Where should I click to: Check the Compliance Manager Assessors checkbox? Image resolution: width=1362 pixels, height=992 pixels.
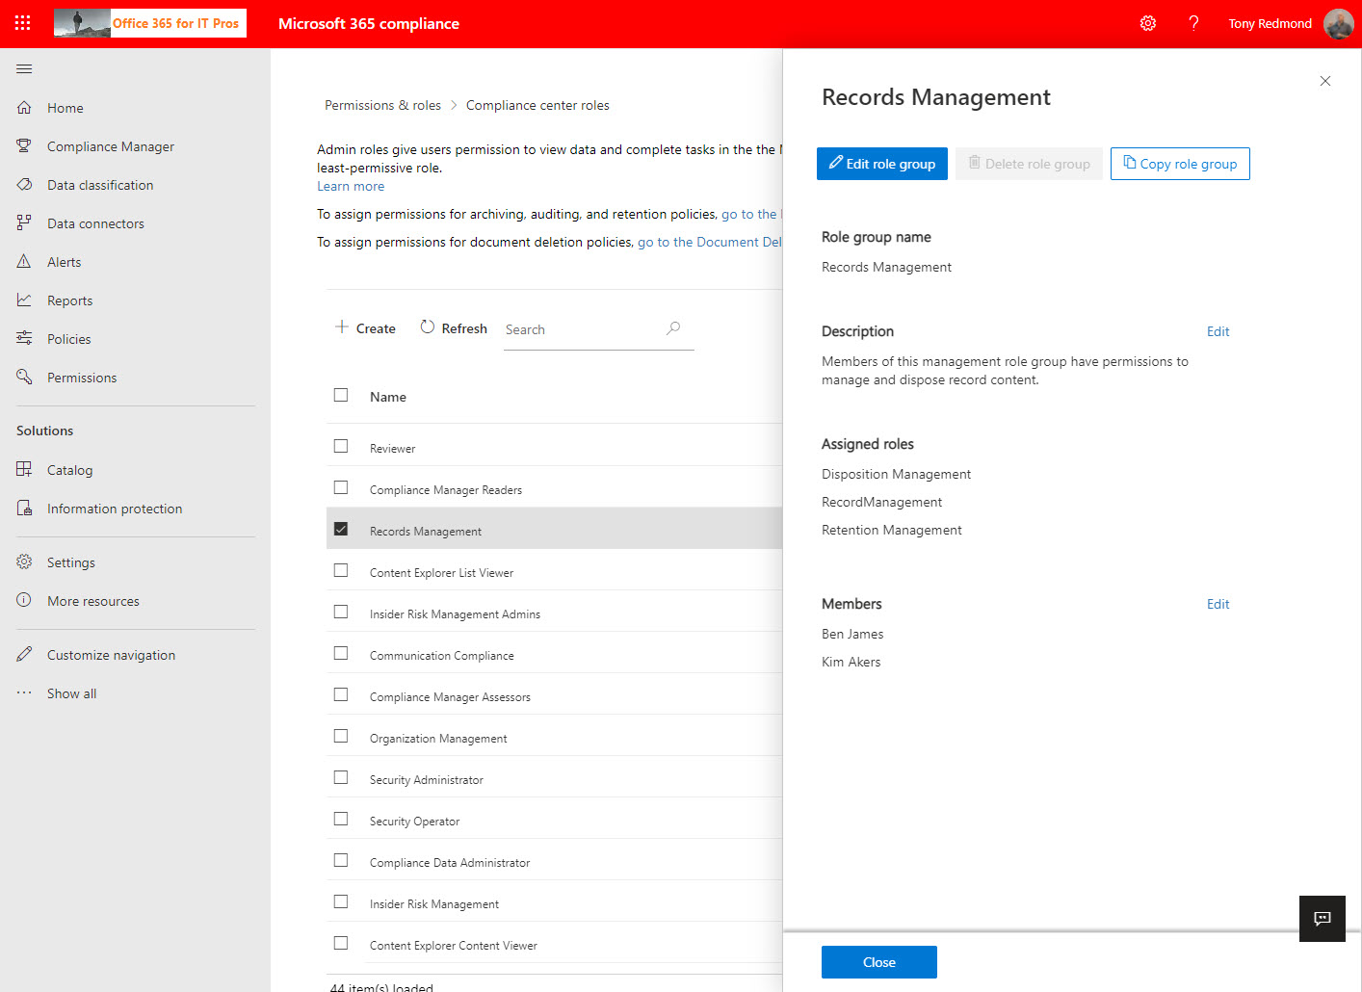pyautogui.click(x=341, y=694)
